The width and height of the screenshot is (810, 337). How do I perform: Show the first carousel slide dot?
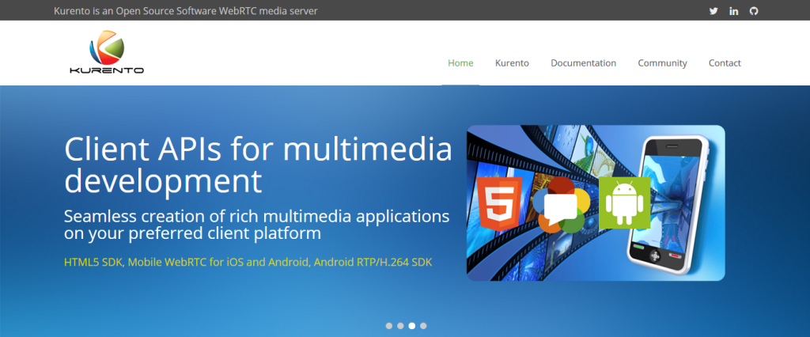click(x=389, y=326)
